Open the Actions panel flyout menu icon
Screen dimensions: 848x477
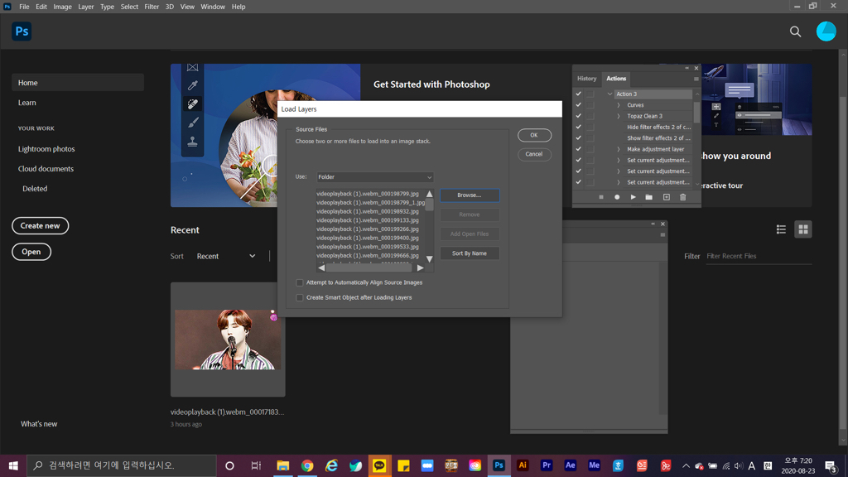tap(696, 79)
